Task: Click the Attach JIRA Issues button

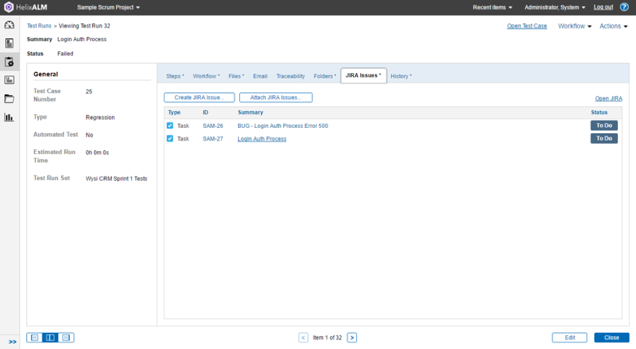Action: (276, 97)
